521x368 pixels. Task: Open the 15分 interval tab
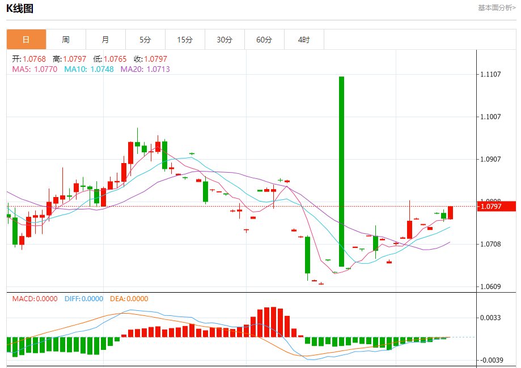point(185,40)
